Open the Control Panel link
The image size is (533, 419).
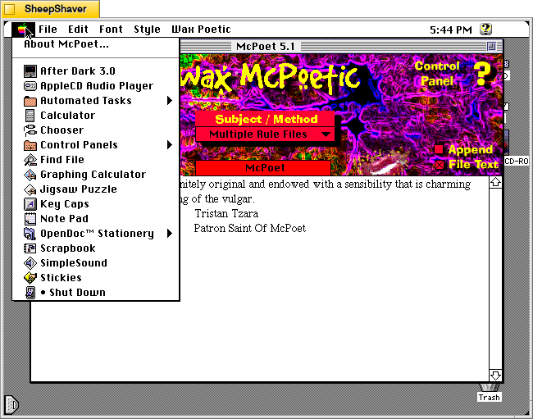pyautogui.click(x=437, y=74)
